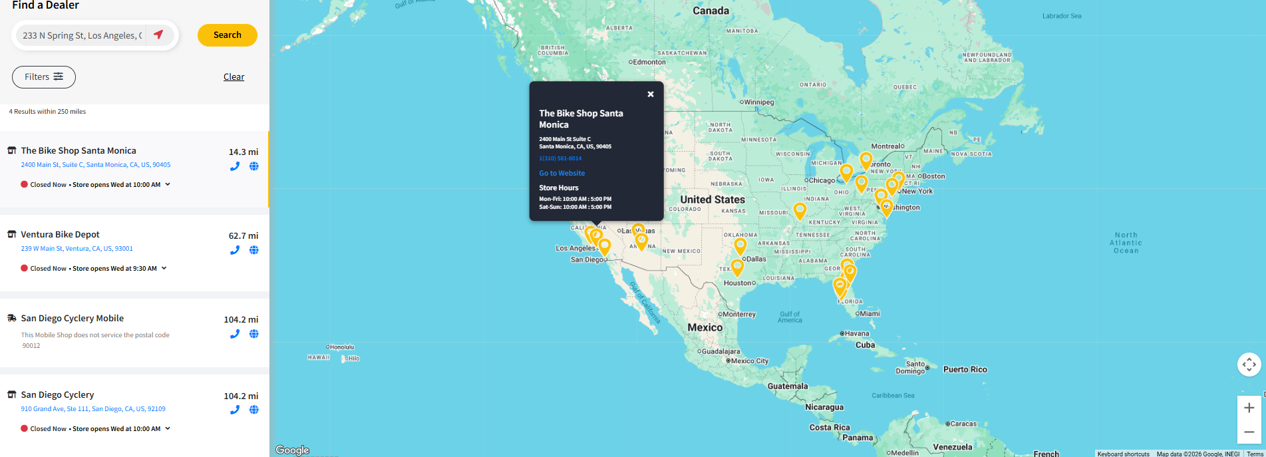Click a yellow pin near Dallas
This screenshot has width=1266, height=457.
tap(739, 247)
